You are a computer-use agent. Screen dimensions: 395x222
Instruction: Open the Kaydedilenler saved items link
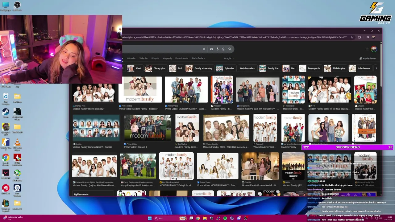pyautogui.click(x=368, y=58)
